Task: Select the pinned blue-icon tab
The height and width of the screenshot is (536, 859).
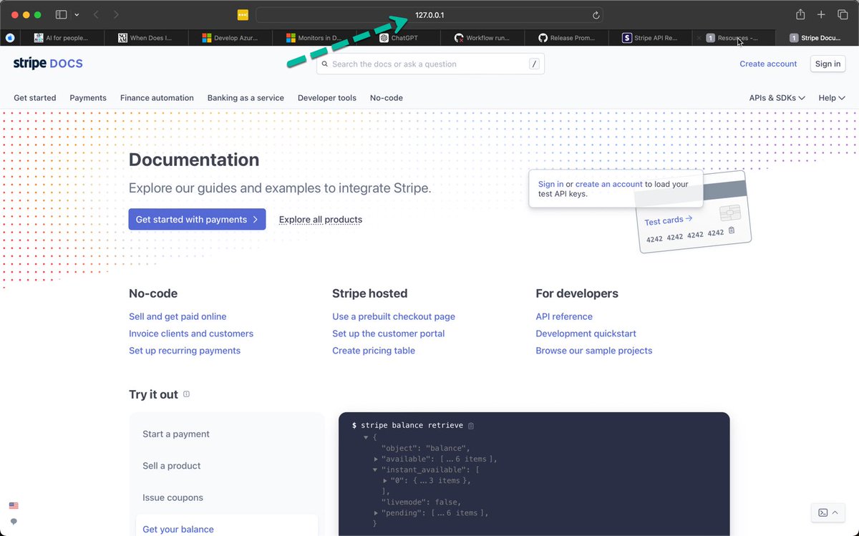Action: point(10,38)
